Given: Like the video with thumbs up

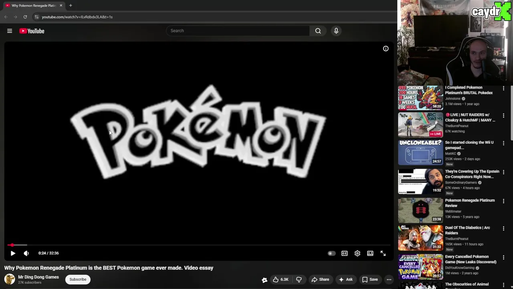Looking at the screenshot, I should click(x=276, y=279).
